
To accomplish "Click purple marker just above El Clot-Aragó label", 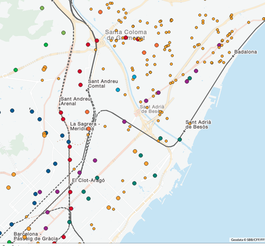I will pyautogui.click(x=80, y=173).
